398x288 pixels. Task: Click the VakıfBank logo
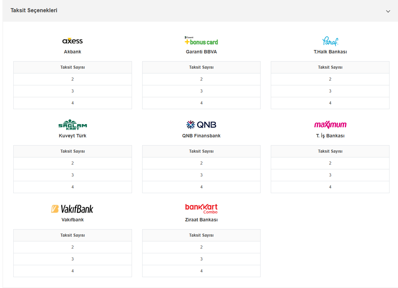coord(72,209)
